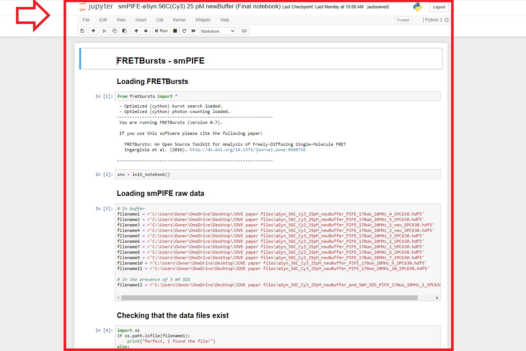Paste cells below icon

coord(124,31)
